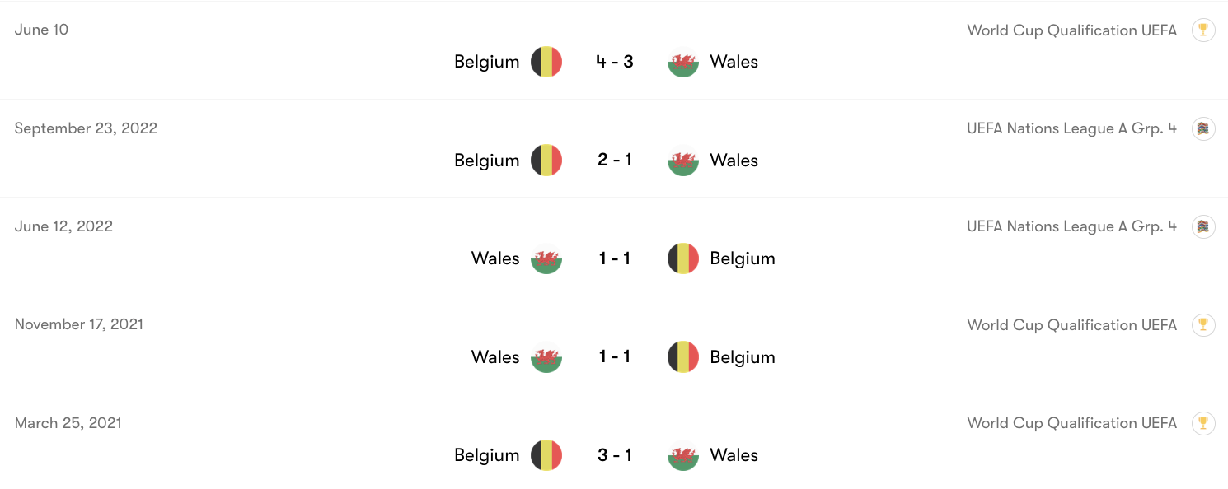Click Belgium's flag in the November 17, 2021 match
Viewport: 1228px width, 489px height.
682,357
